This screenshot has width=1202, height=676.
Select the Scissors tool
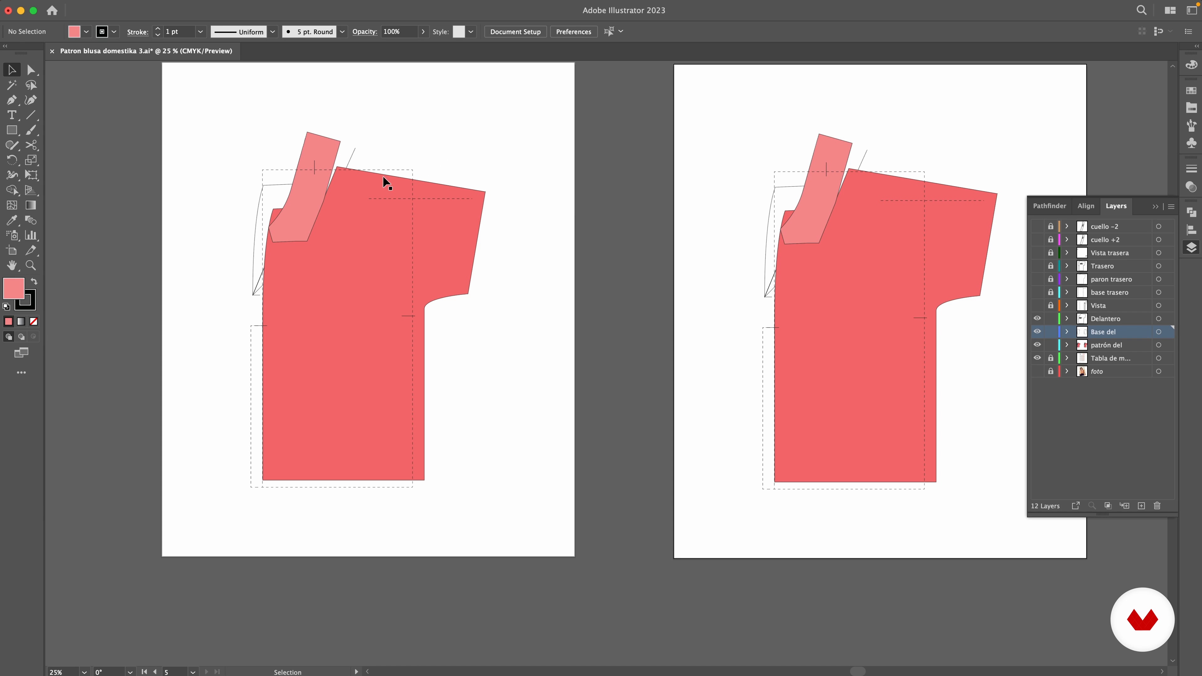(x=31, y=145)
